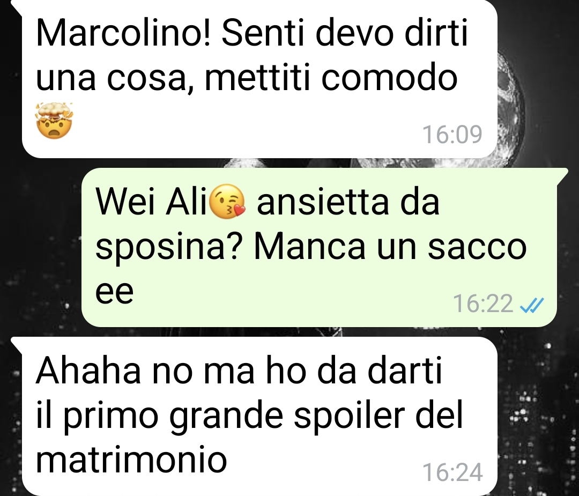The width and height of the screenshot is (579, 496).
Task: Click the 16:24 timestamp
Action: 452,472
